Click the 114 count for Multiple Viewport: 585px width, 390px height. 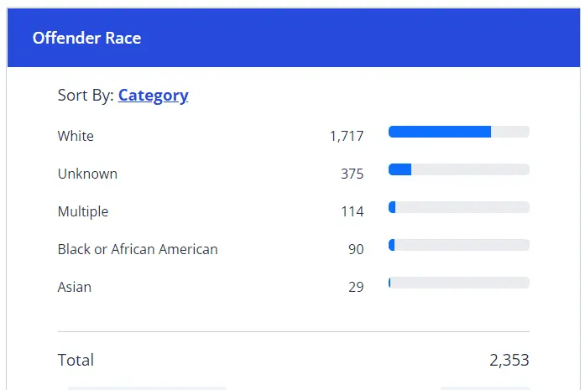point(353,212)
